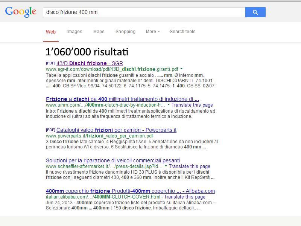The image size is (301, 226).
Task: Go to the Shopping tab
Action: click(125, 32)
